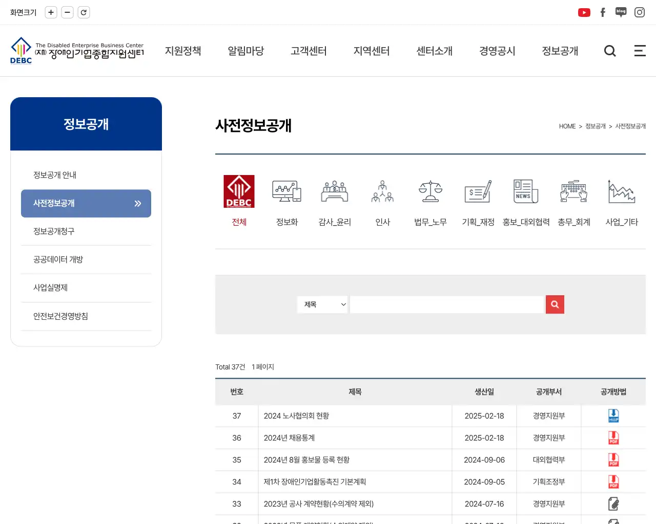Select the 홍보_대외협력 news icon
Image resolution: width=656 pixels, height=524 pixels.
526,191
